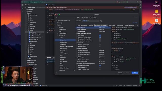Enable Wrap at right margin checkbox
Image resolution: width=162 pixels, height=91 pixels.
100,45
